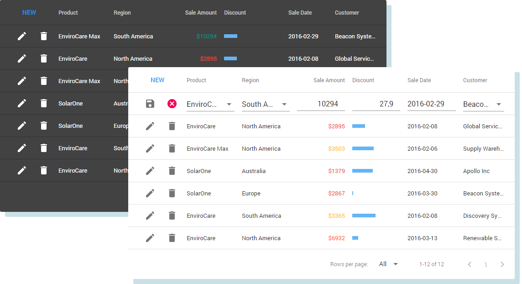The width and height of the screenshot is (522, 284).
Task: Save the edited row with the floppy disk icon
Action: point(150,104)
